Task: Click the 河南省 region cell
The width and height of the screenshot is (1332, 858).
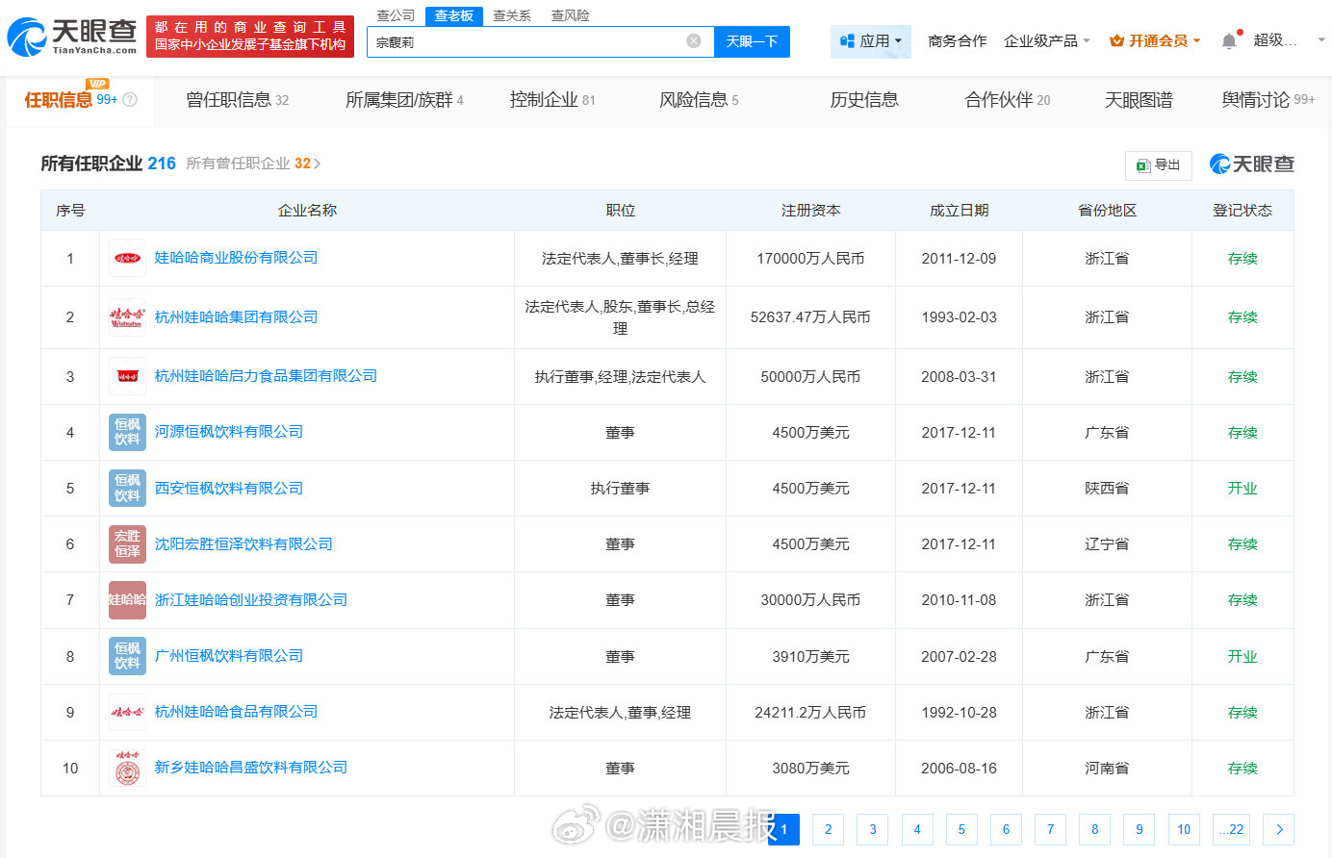Action: tap(1107, 768)
